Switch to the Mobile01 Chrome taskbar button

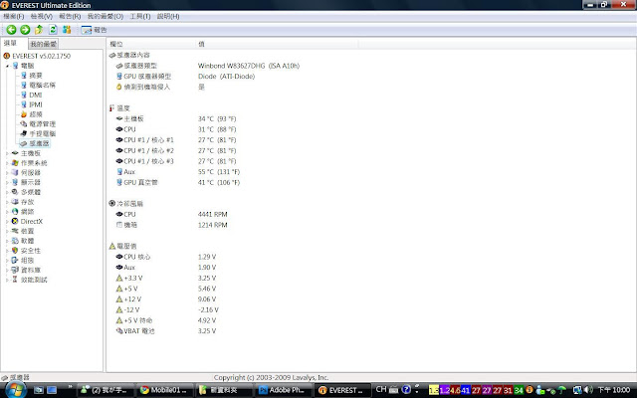(x=163, y=390)
